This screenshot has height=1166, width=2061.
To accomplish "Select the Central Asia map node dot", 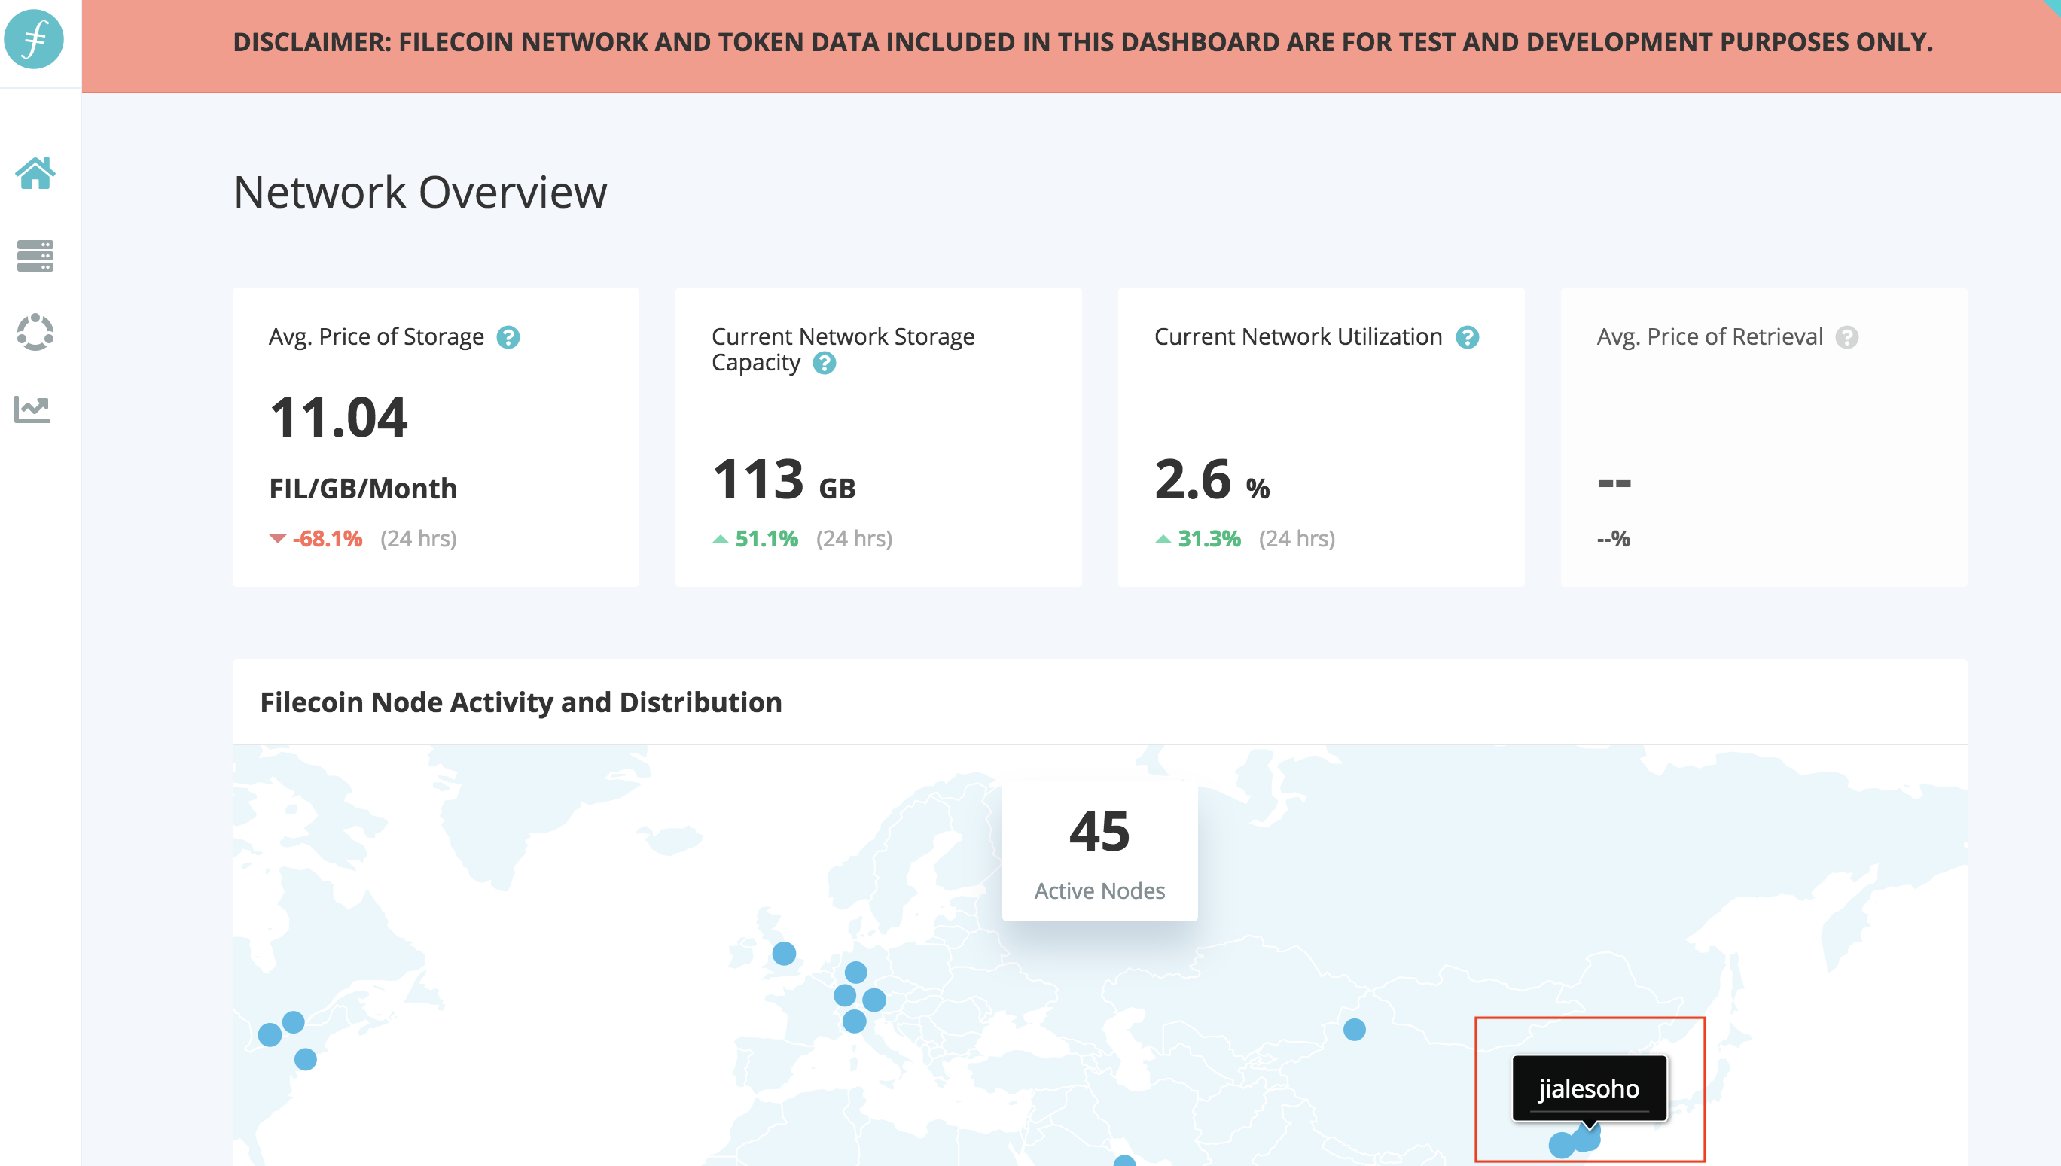I will pos(1354,1029).
